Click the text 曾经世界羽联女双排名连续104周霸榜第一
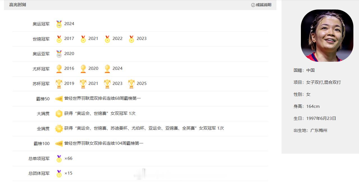This screenshot has width=359, height=183. 104,143
